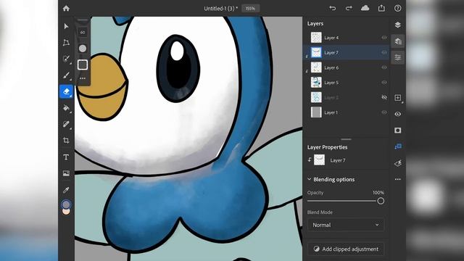Screen dimensions: 464x261
Task: Change the eraser size value 60
Action: 83,32
